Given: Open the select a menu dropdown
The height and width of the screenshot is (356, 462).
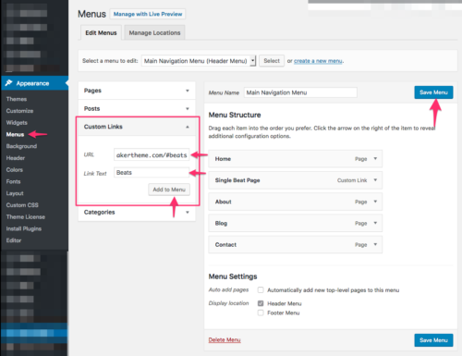Looking at the screenshot, I should [x=199, y=61].
